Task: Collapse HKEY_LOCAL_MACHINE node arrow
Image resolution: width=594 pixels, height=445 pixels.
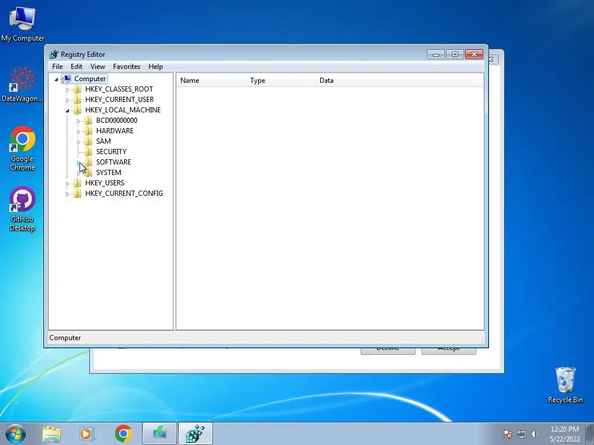Action: click(x=67, y=111)
